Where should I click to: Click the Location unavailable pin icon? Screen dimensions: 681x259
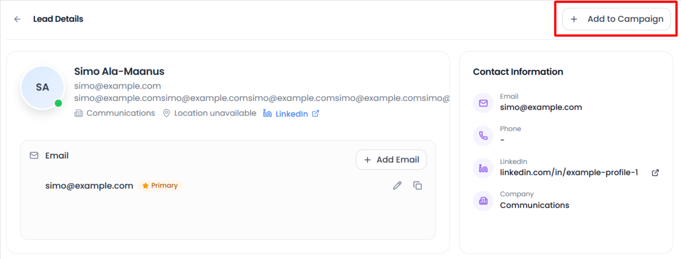coord(166,113)
